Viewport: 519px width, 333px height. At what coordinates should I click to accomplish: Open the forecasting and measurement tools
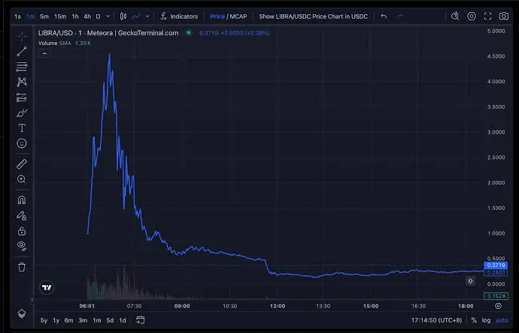click(x=22, y=97)
